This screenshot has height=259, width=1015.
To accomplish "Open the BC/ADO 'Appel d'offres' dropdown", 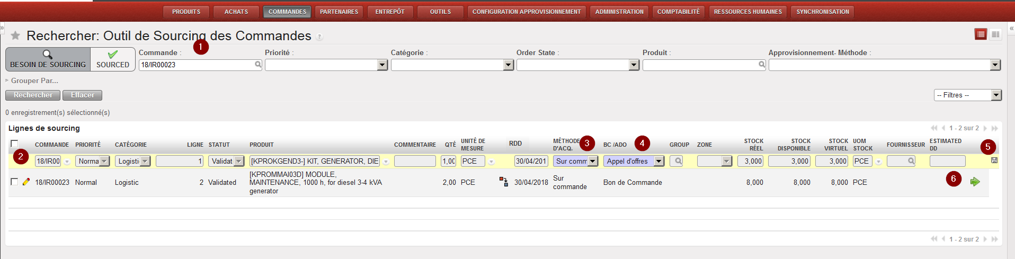I will [x=658, y=161].
